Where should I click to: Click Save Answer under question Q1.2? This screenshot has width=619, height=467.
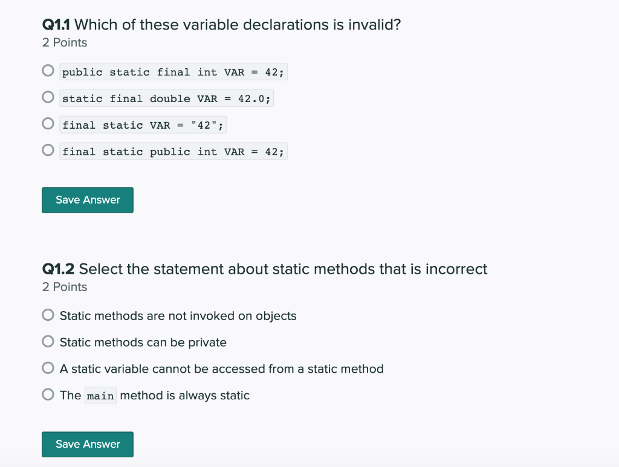coord(87,444)
